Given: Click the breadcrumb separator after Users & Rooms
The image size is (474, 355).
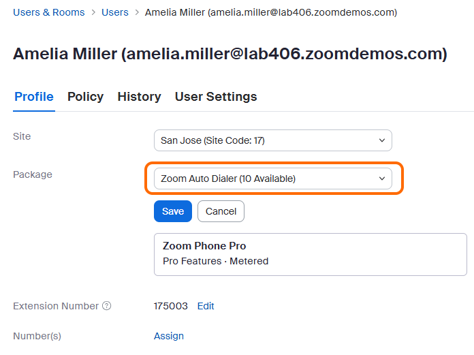Looking at the screenshot, I should click(x=93, y=12).
